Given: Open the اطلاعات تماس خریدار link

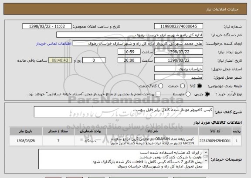Looking at the screenshot, I should click(54, 44).
